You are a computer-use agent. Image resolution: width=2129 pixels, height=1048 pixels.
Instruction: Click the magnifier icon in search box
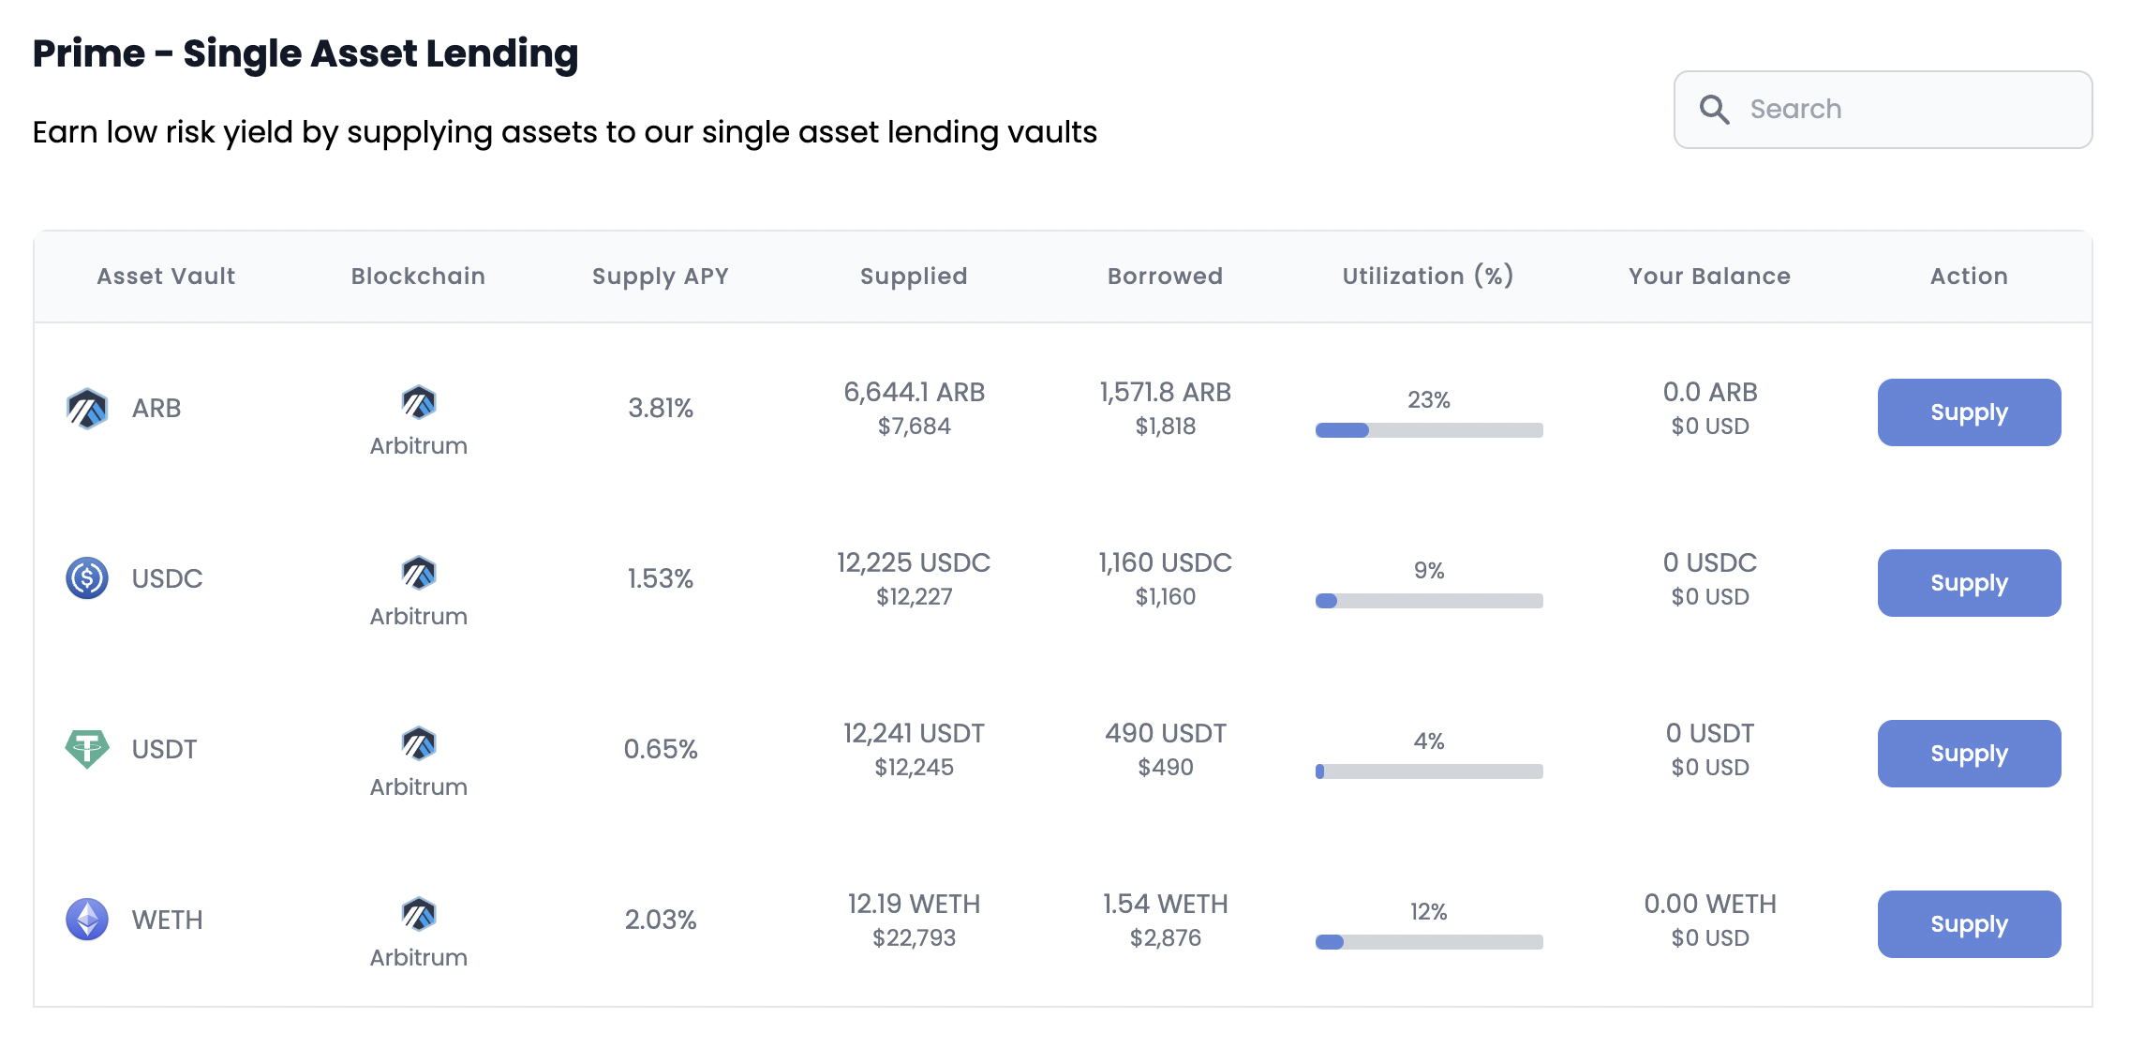coord(1714,110)
